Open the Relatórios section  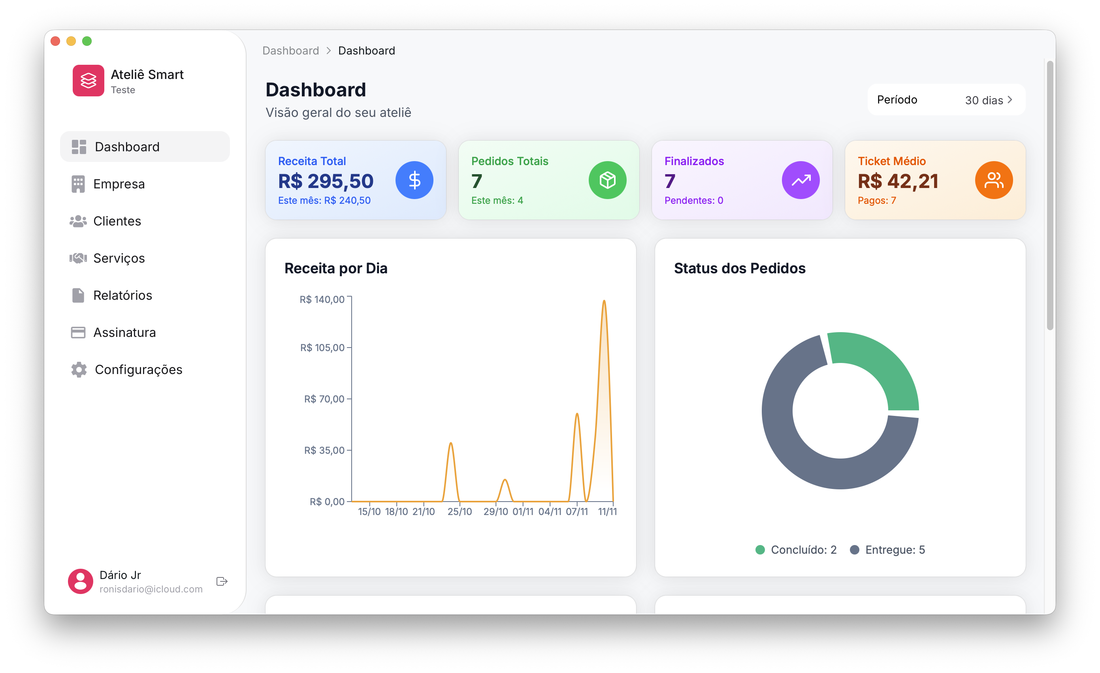pos(122,295)
